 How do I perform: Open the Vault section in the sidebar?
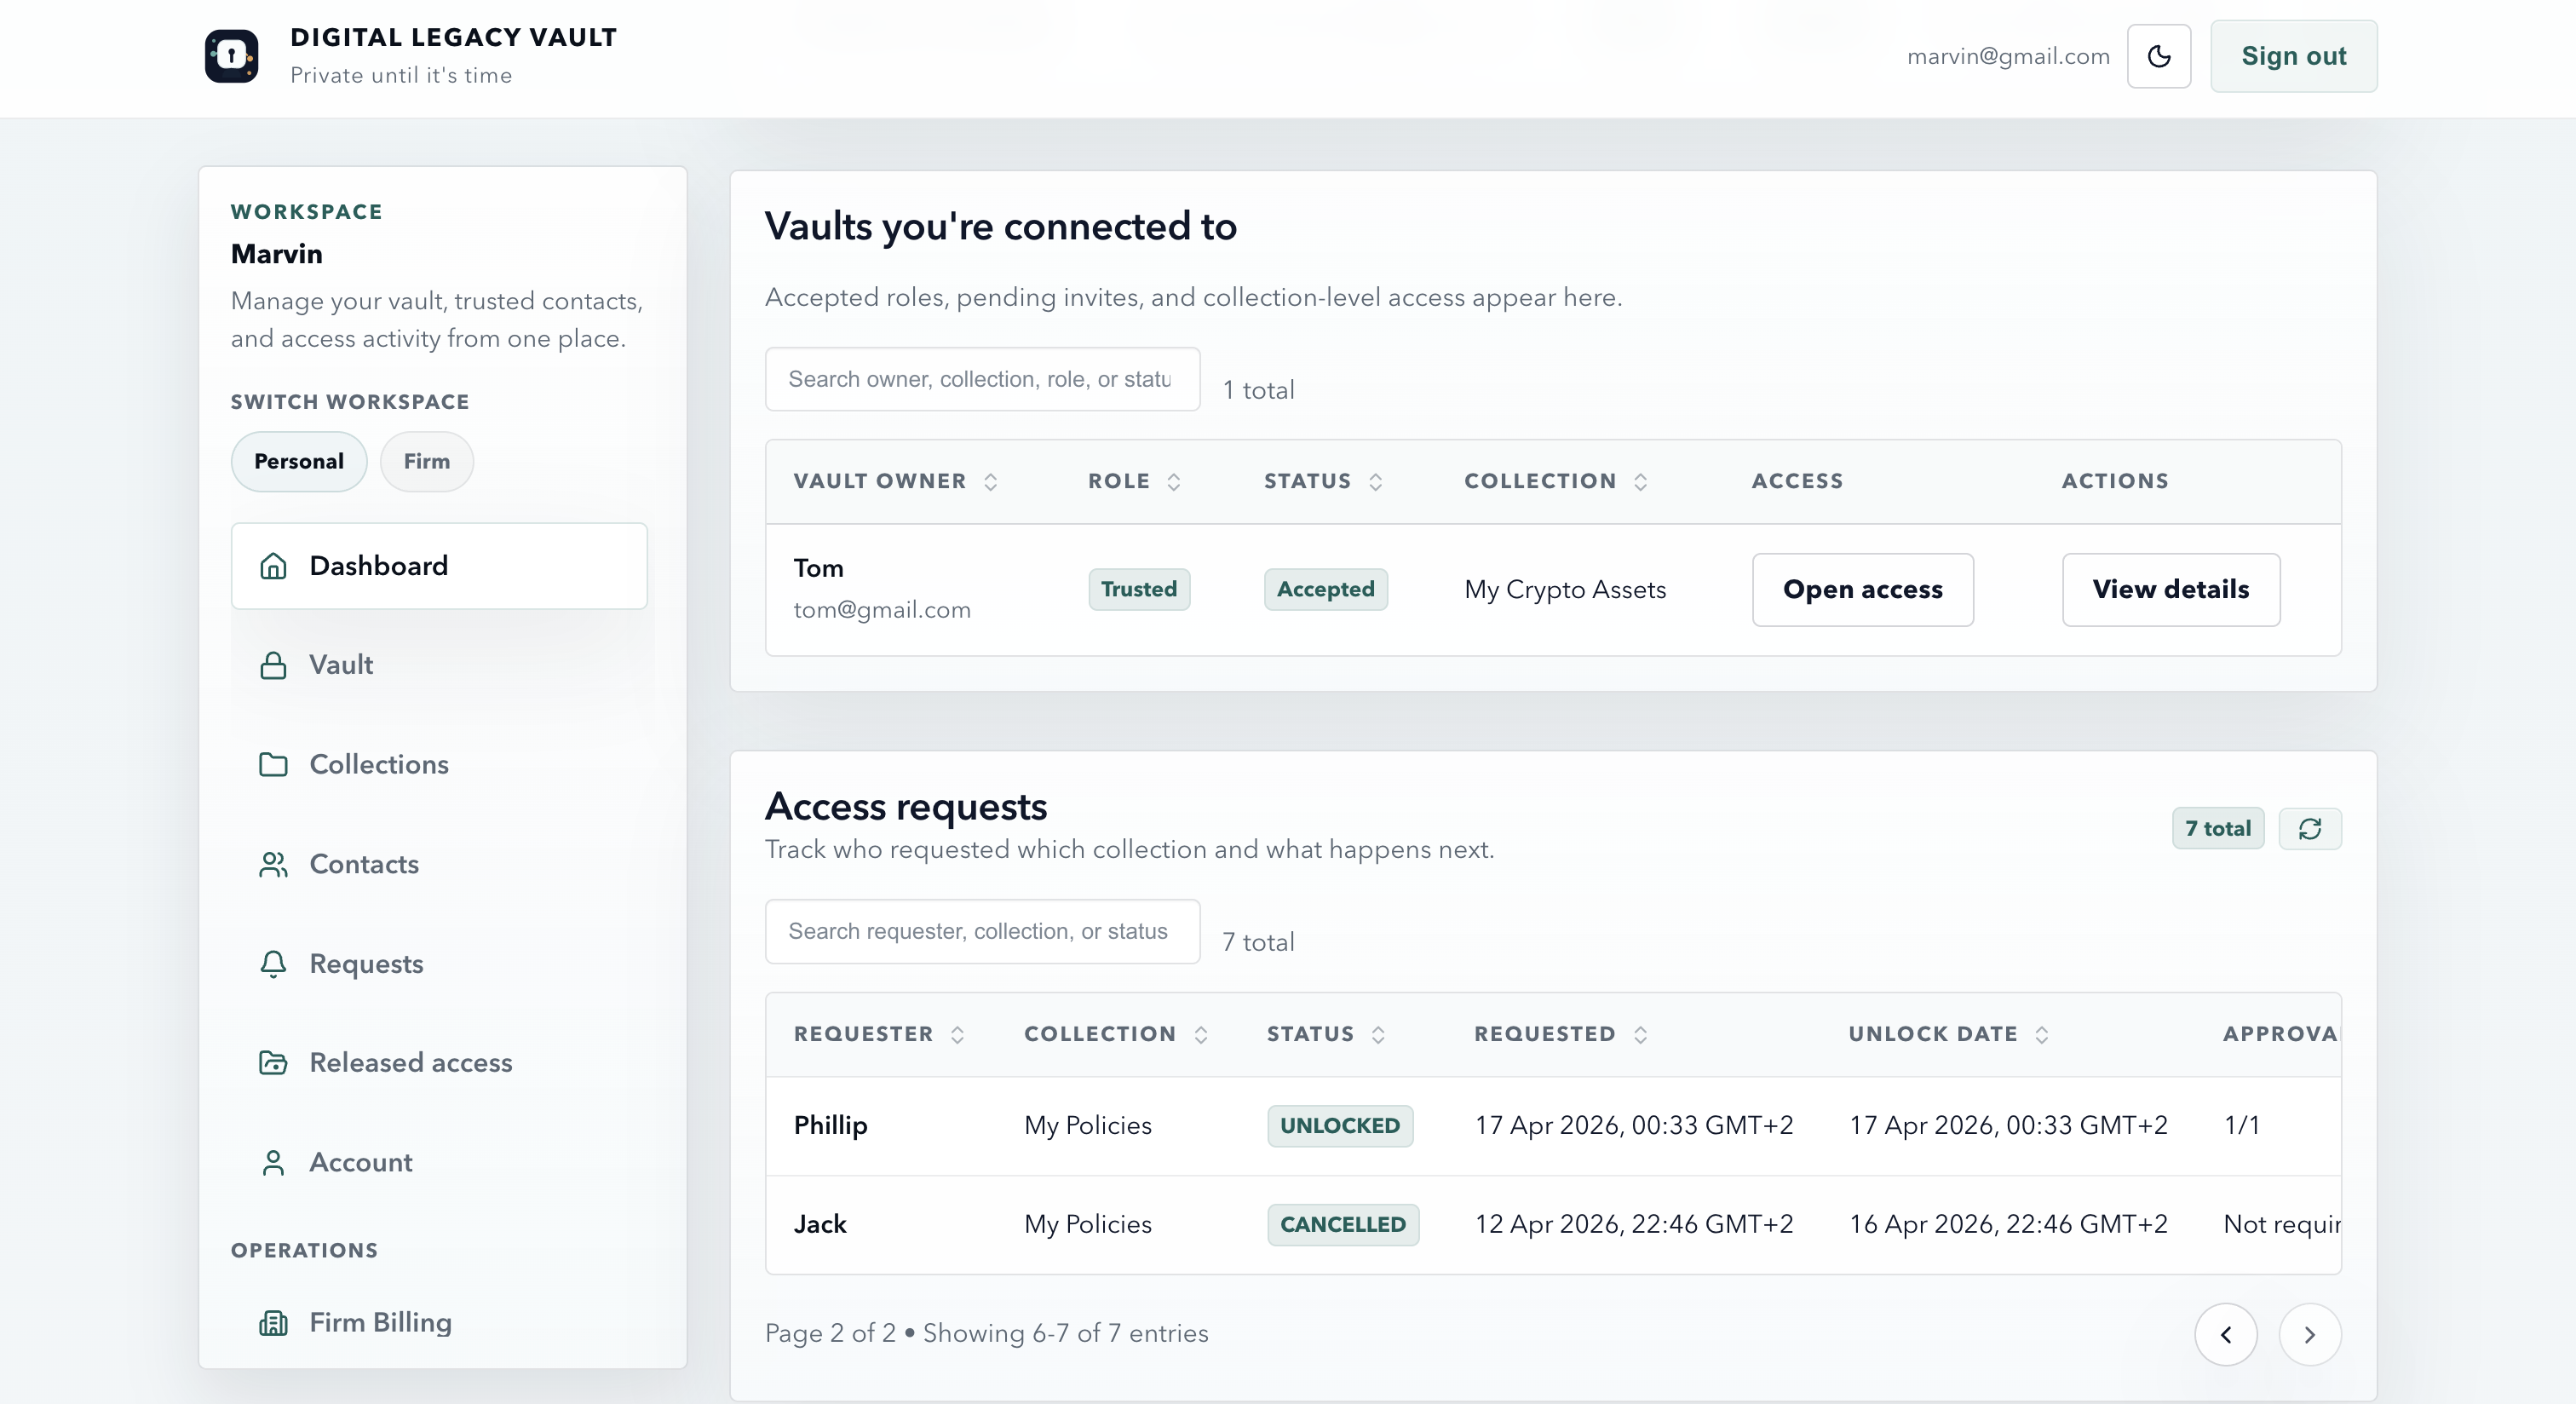coord(439,665)
